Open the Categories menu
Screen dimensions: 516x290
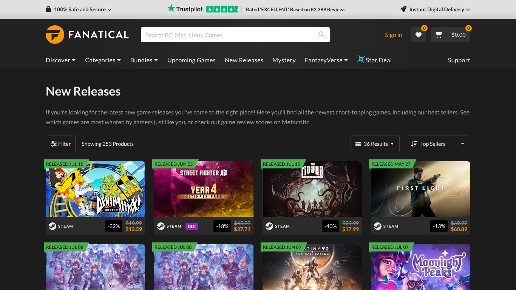click(x=103, y=60)
